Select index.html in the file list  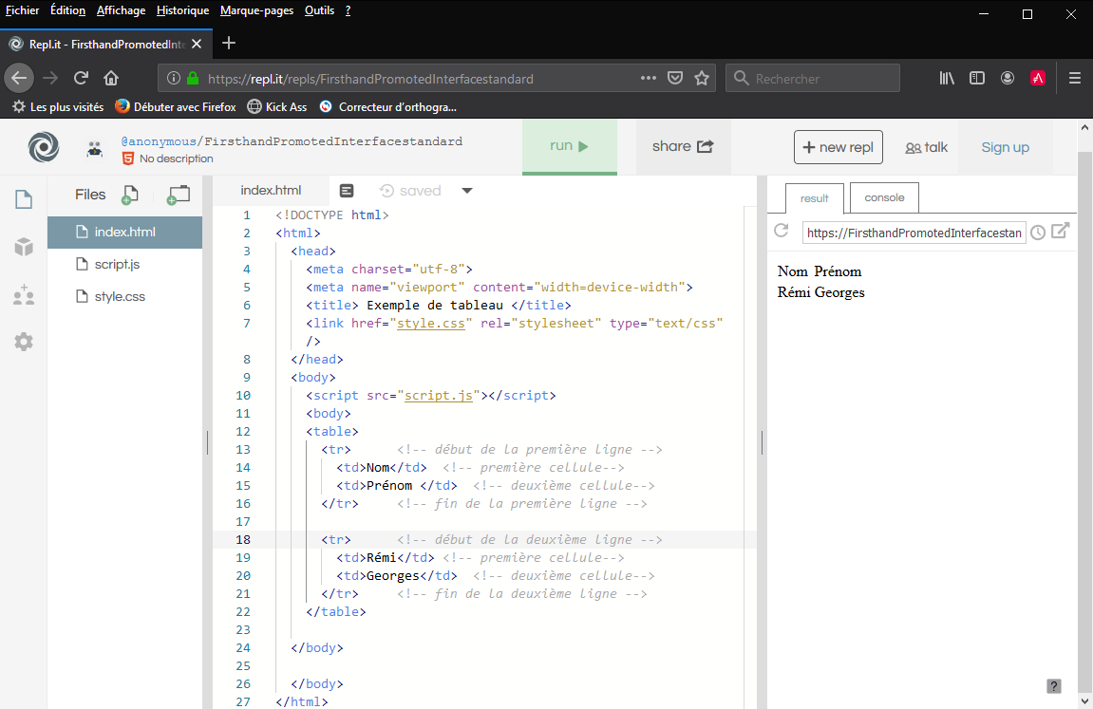pos(124,232)
